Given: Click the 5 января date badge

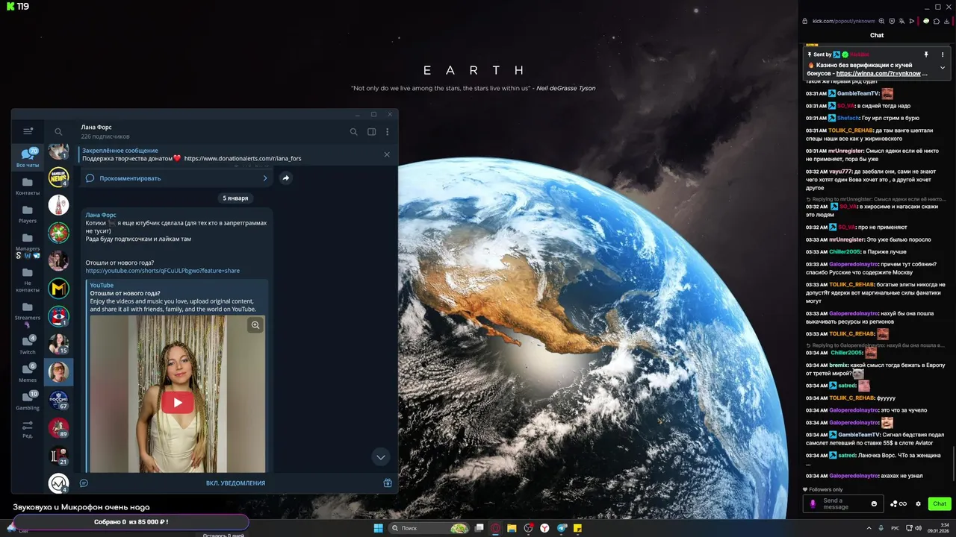Looking at the screenshot, I should click(x=235, y=198).
